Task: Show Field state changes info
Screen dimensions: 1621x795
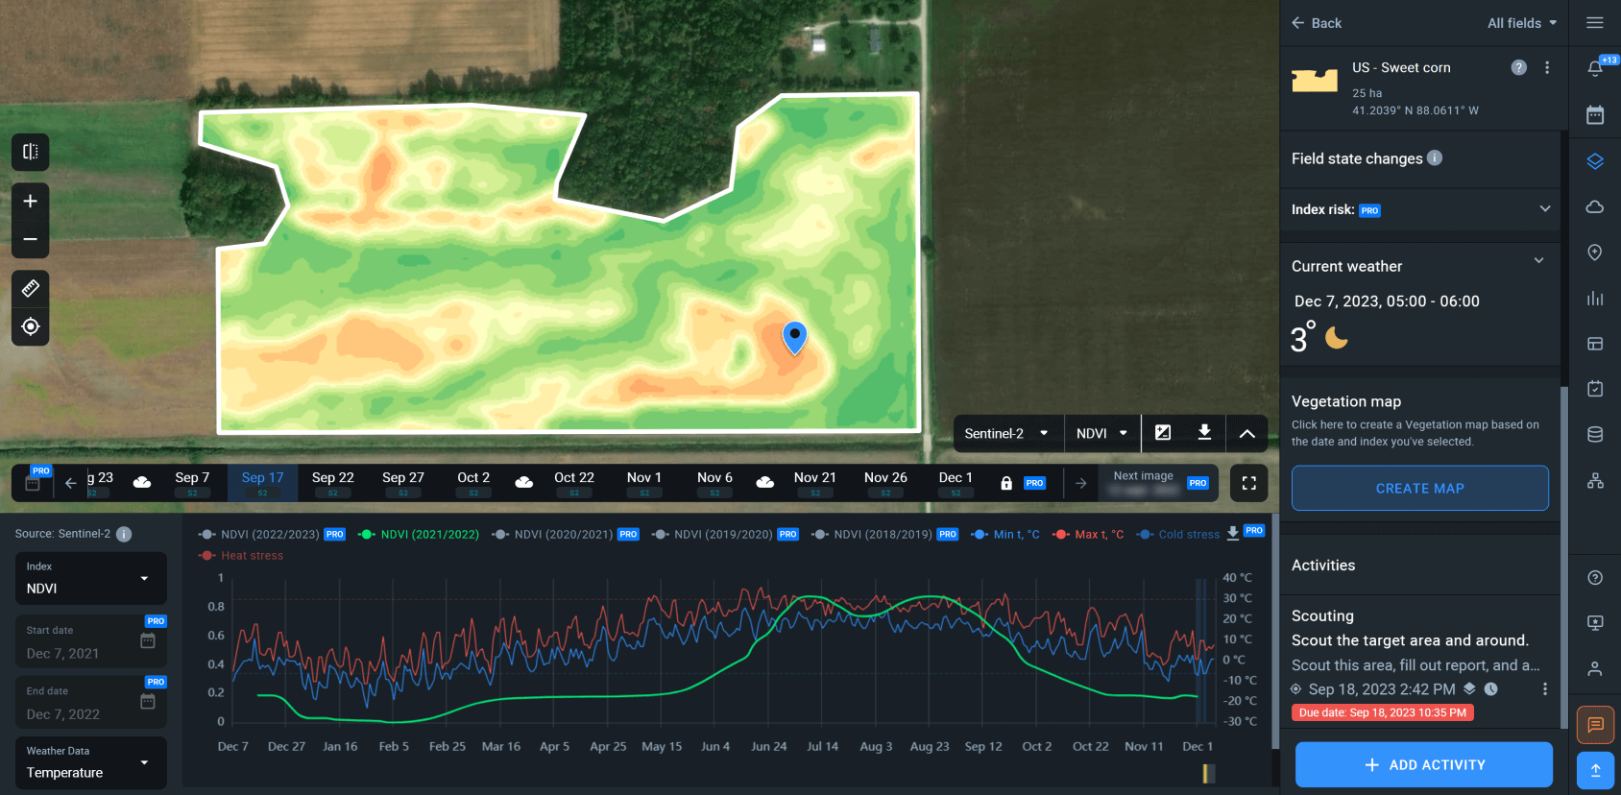Action: point(1435,157)
